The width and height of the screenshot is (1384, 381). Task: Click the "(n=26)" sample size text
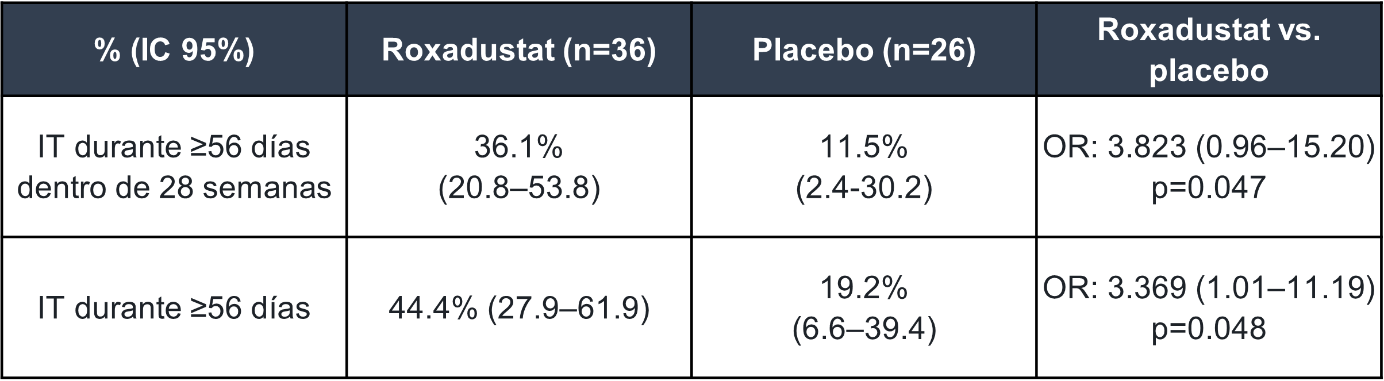click(929, 51)
